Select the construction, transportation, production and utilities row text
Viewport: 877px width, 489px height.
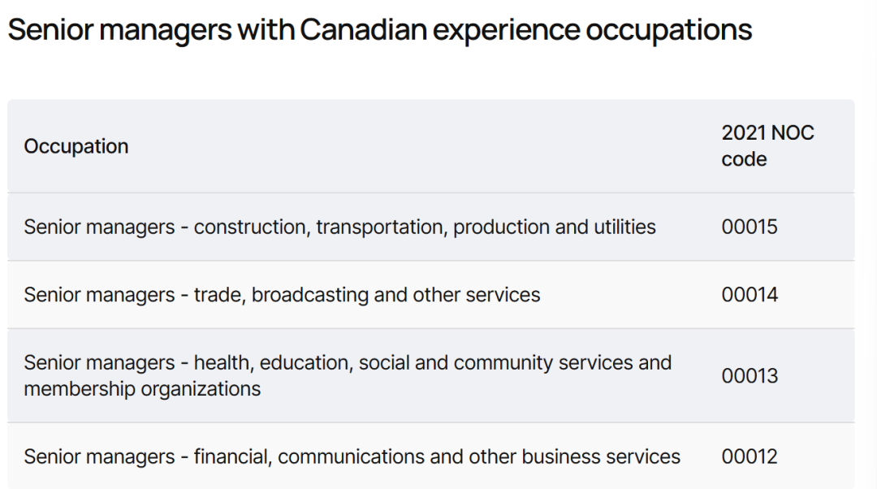[339, 227]
